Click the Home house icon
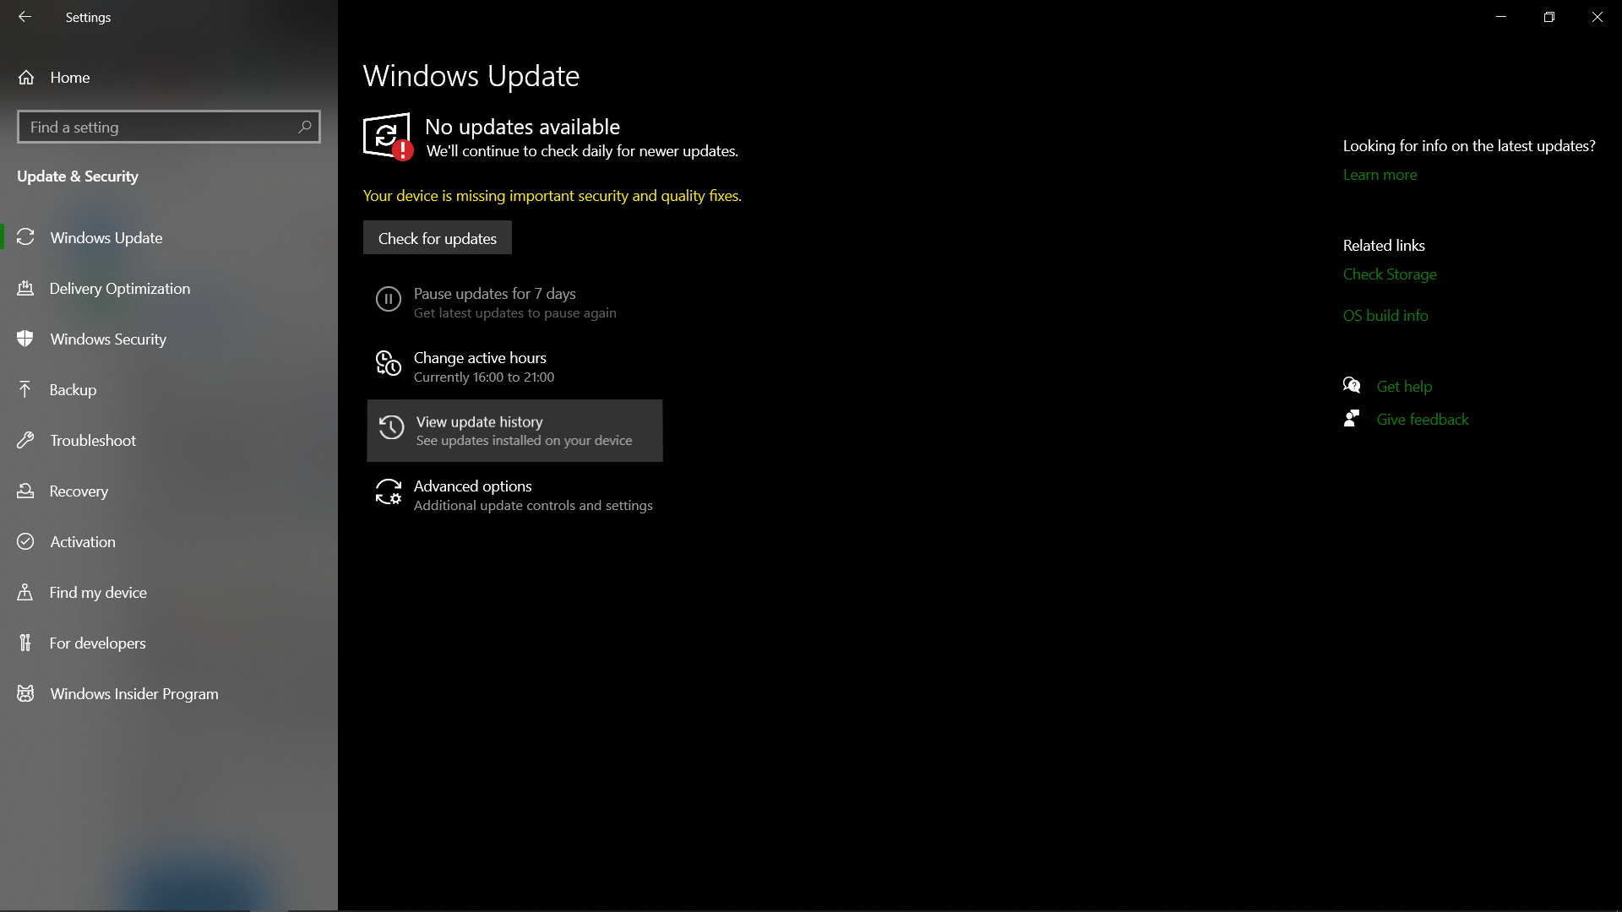The height and width of the screenshot is (912, 1622). [26, 77]
